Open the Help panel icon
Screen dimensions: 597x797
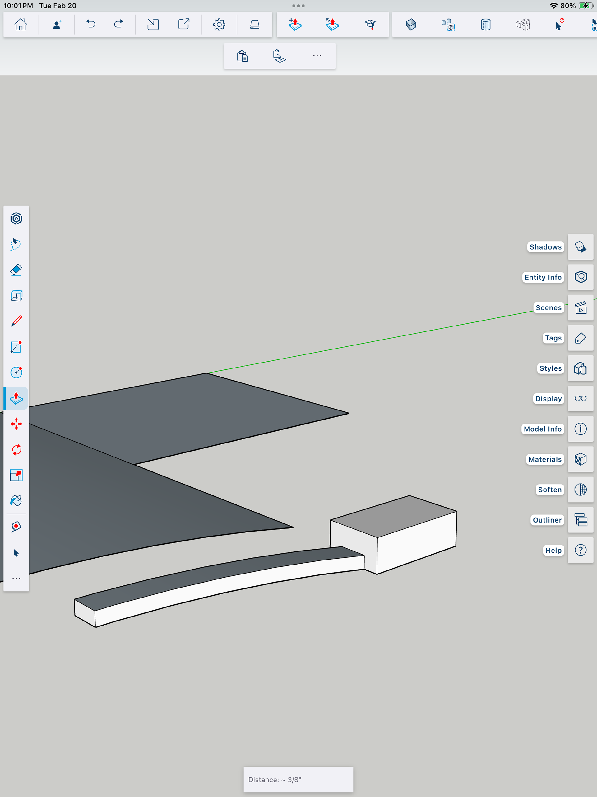[x=581, y=550]
